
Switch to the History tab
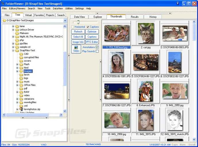[x=153, y=17]
